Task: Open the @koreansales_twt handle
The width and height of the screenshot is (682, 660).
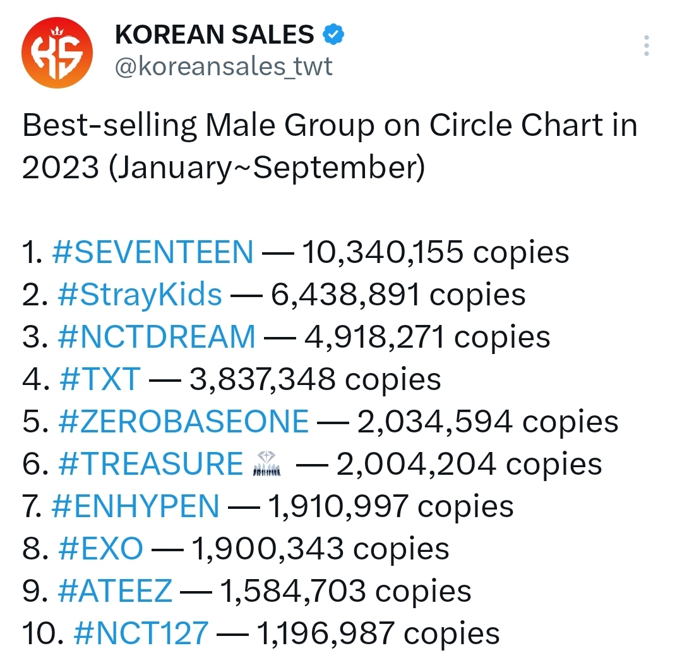Action: pos(224,66)
